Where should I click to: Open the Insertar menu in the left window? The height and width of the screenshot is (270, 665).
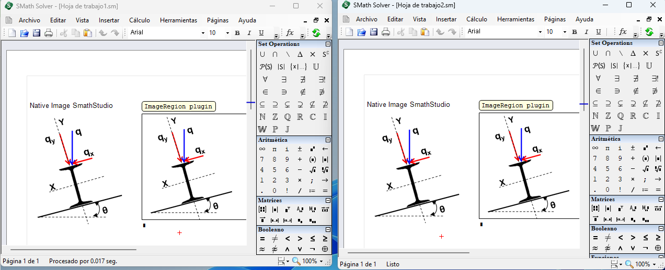pos(109,20)
